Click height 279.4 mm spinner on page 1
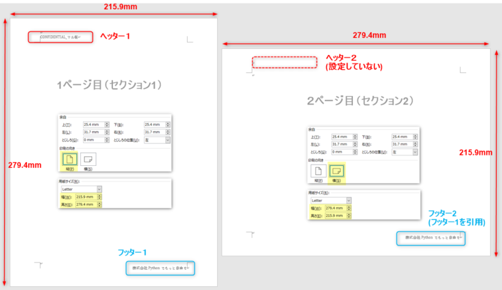Image resolution: width=502 pixels, height=290 pixels. pos(100,204)
